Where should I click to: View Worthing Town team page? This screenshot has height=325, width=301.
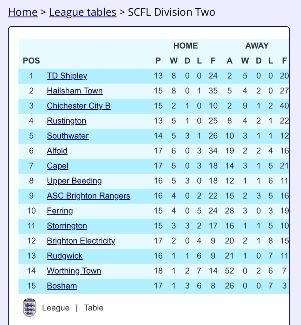coord(74,271)
